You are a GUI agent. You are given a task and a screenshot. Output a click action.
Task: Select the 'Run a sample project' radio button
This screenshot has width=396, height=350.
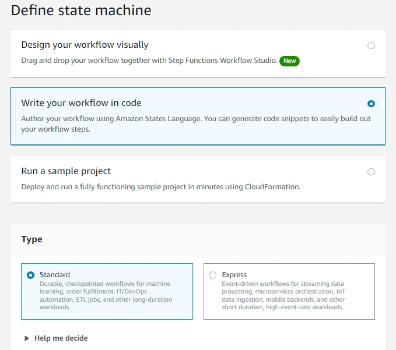coord(371,172)
